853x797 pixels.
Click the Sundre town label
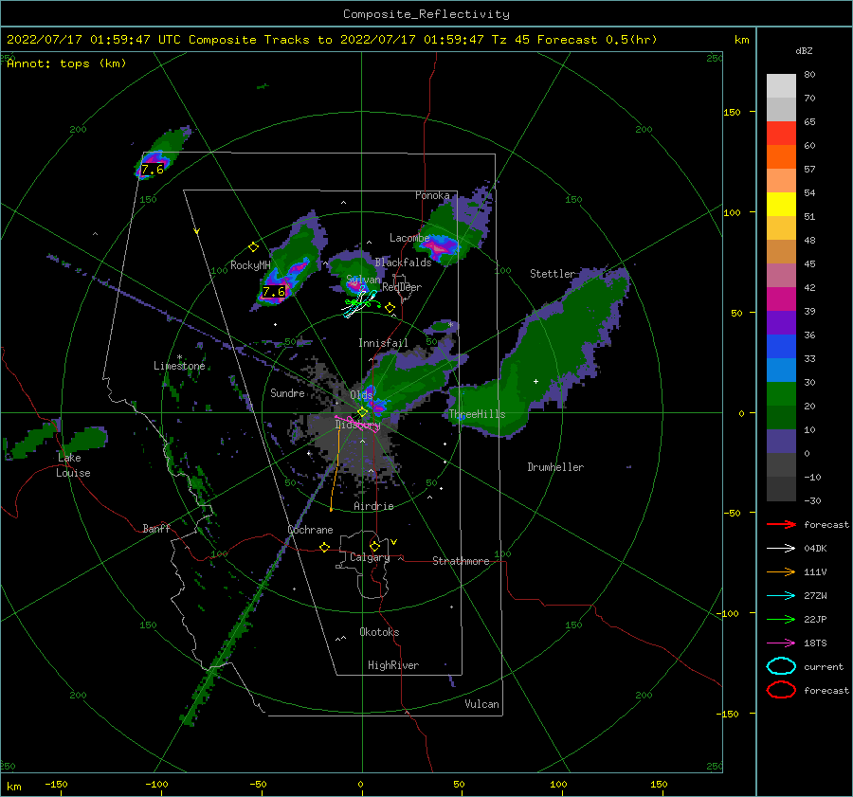point(287,392)
